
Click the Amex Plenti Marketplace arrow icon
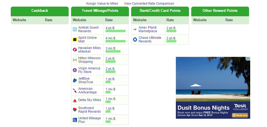point(135,29)
